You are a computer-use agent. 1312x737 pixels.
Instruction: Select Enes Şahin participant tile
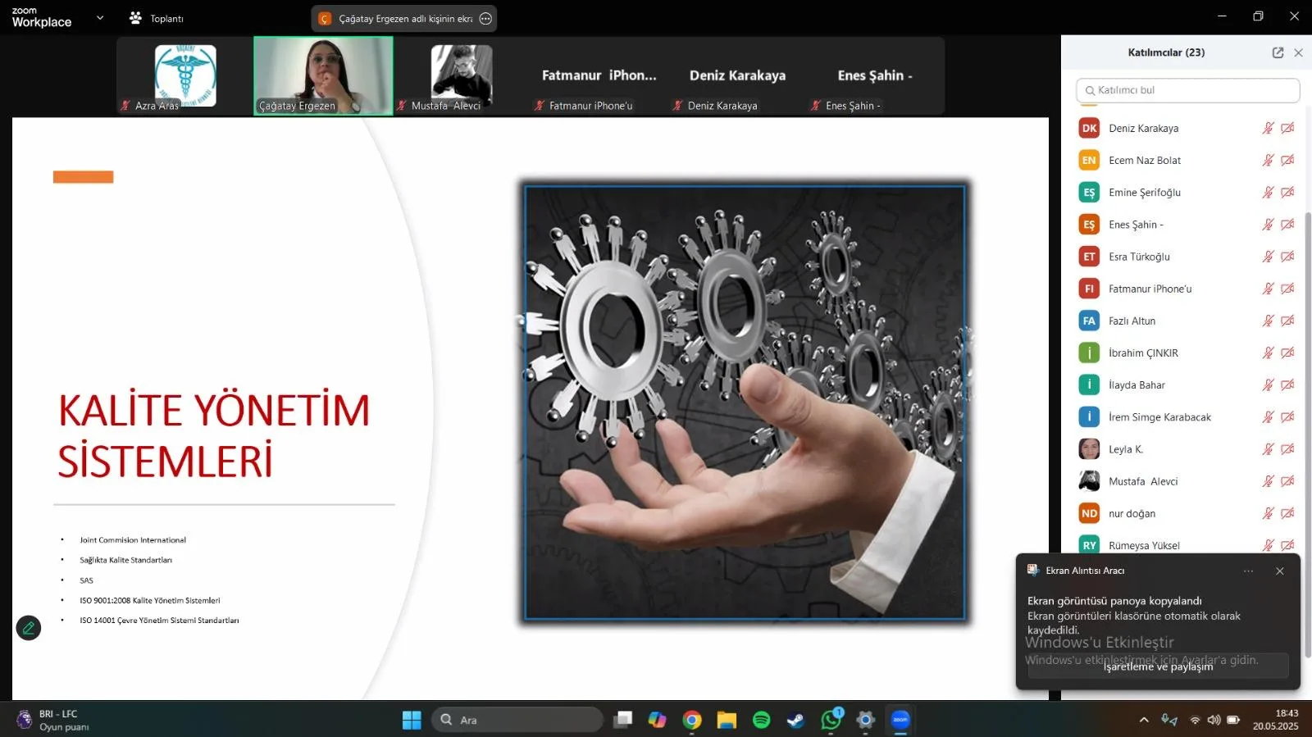pos(875,75)
